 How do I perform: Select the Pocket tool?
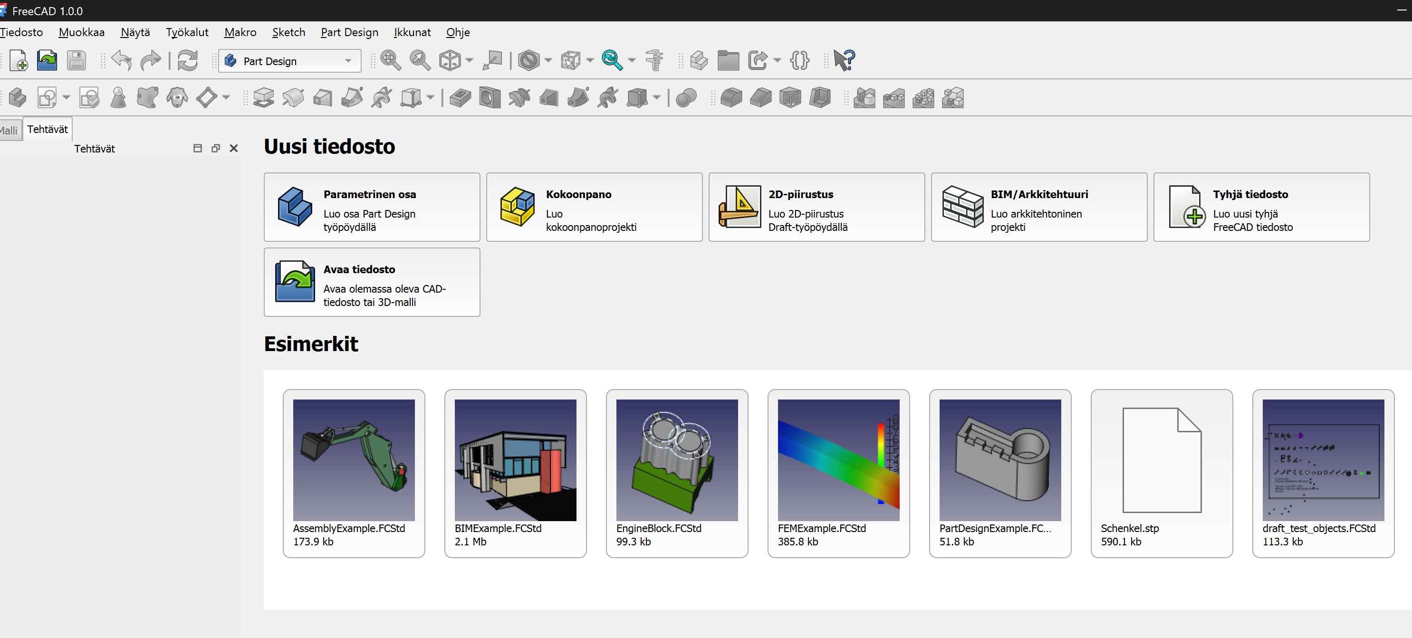[x=461, y=98]
